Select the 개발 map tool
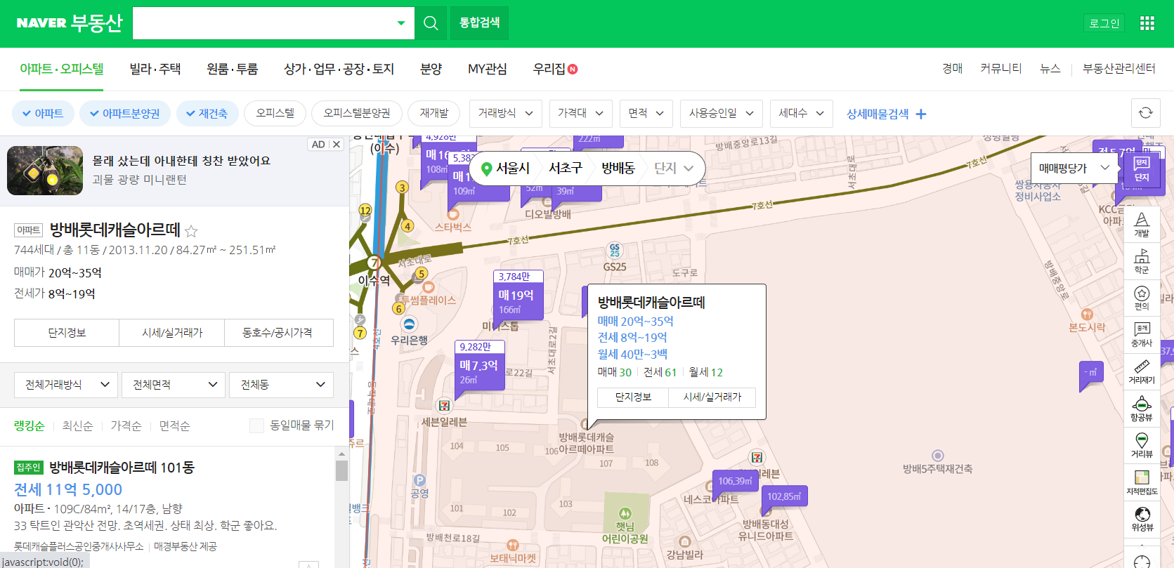The height and width of the screenshot is (568, 1174). [x=1142, y=225]
